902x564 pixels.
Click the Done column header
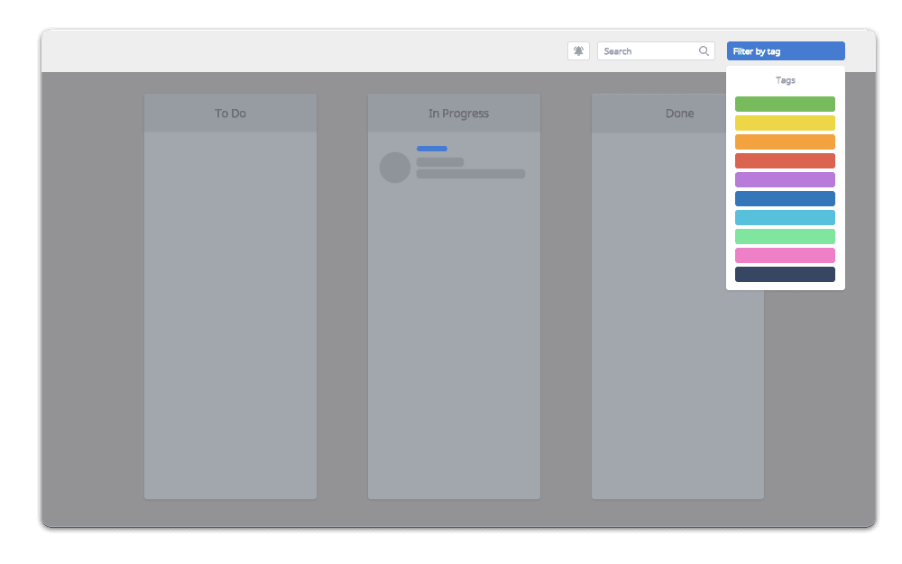(679, 114)
